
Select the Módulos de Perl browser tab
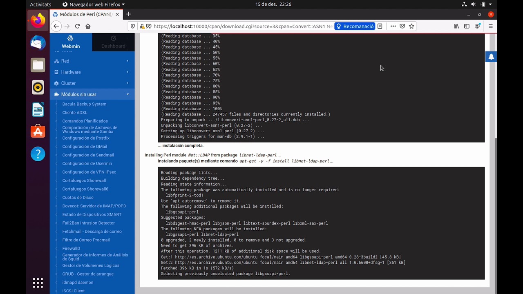click(86, 14)
